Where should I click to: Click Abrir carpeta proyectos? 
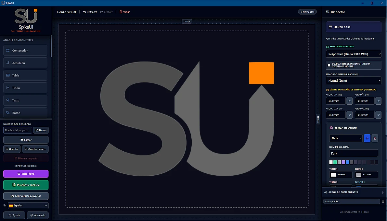(26, 196)
